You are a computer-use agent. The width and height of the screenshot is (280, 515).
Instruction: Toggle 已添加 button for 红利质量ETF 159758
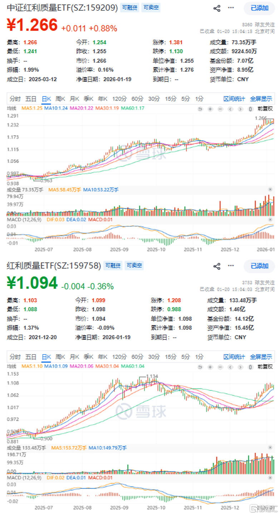tap(259, 266)
